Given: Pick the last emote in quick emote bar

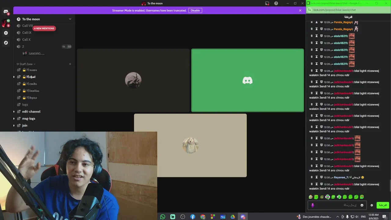Looking at the screenshot, I should (x=362, y=197).
